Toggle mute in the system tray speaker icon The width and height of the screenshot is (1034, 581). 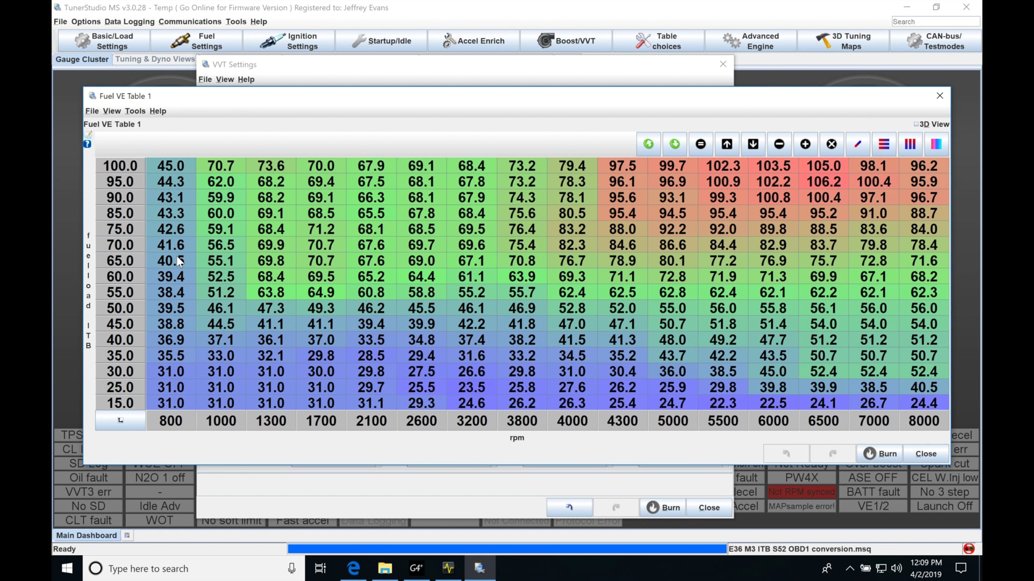896,568
